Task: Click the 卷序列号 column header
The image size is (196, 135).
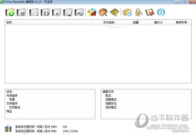Action: [181, 23]
